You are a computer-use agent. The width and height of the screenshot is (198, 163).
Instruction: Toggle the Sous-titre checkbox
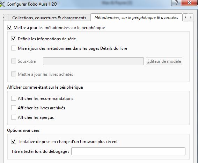pos(14,61)
